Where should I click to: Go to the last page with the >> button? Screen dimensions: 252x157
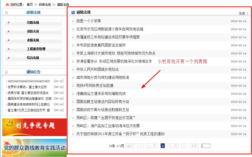(184, 146)
